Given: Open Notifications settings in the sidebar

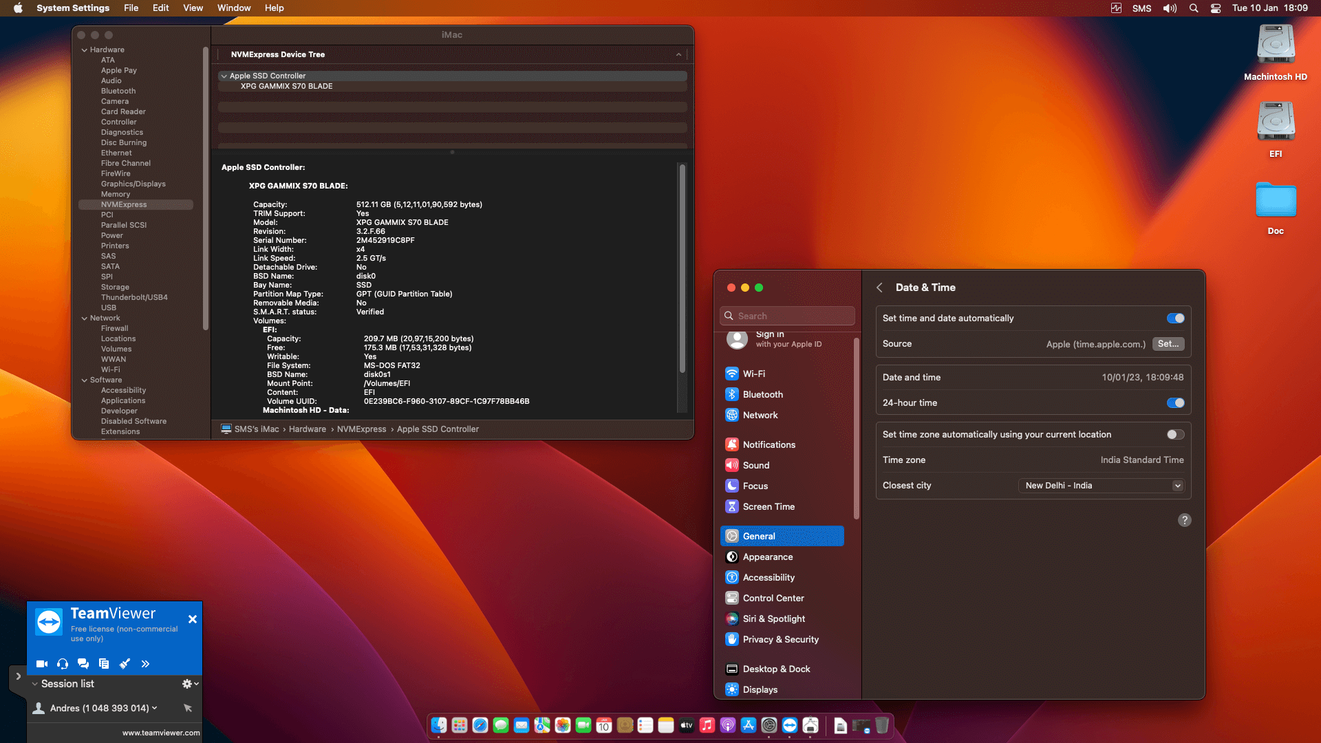Looking at the screenshot, I should pyautogui.click(x=769, y=444).
